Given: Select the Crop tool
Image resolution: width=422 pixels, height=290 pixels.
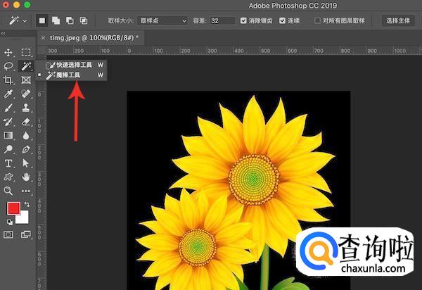Looking at the screenshot, I should pos(8,80).
